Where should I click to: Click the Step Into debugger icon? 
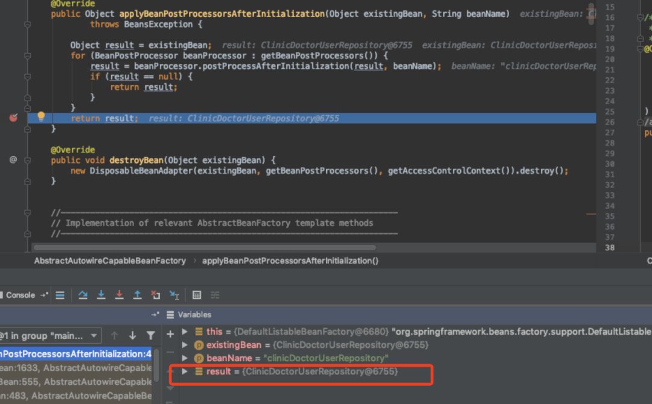(101, 295)
